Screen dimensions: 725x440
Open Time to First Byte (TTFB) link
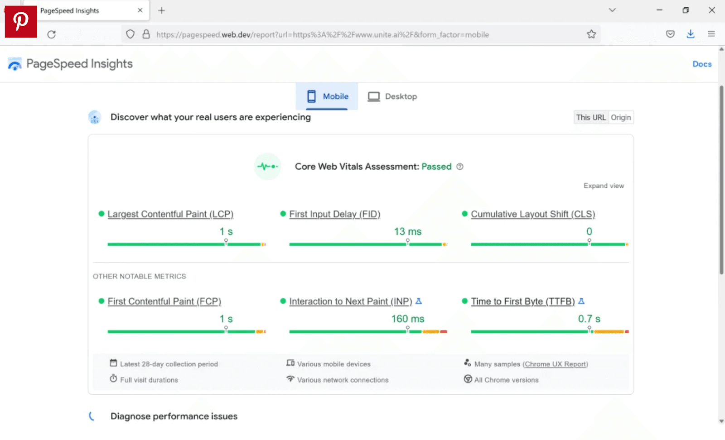523,301
